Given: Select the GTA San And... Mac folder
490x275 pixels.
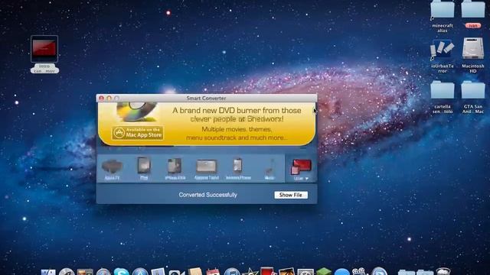Looking at the screenshot, I should click(473, 97).
